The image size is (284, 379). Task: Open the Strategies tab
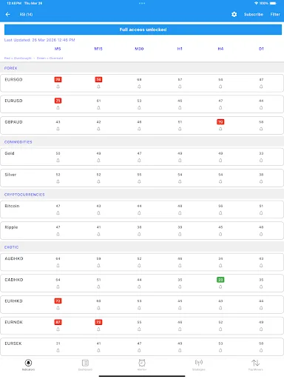coord(199,365)
